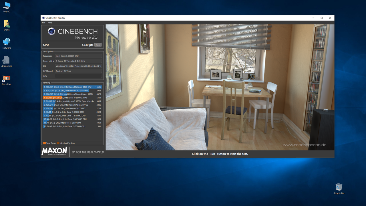This screenshot has height=206, width=366.
Task: Select the Overdrive shortcut icon
Action: pyautogui.click(x=6, y=80)
